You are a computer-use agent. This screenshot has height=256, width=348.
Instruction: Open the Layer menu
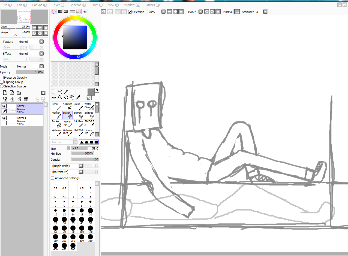(58, 5)
